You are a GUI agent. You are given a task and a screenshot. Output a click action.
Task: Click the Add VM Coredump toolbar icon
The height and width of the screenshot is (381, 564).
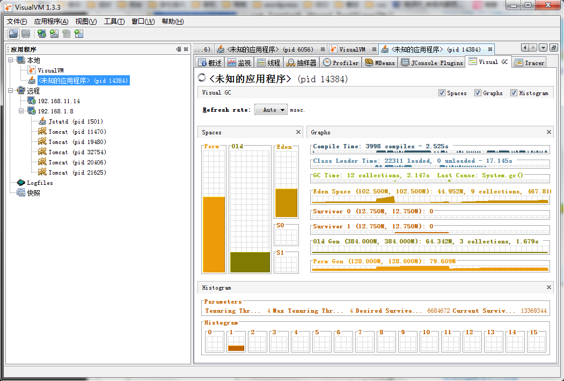(x=66, y=34)
